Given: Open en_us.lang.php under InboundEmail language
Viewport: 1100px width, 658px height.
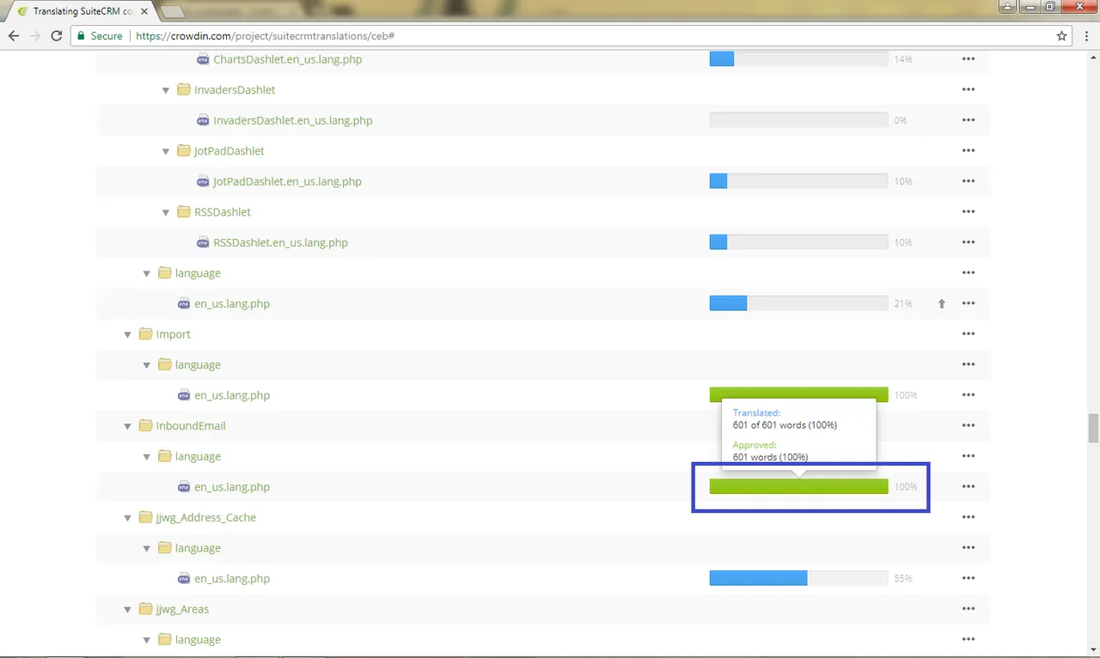Looking at the screenshot, I should pos(232,486).
